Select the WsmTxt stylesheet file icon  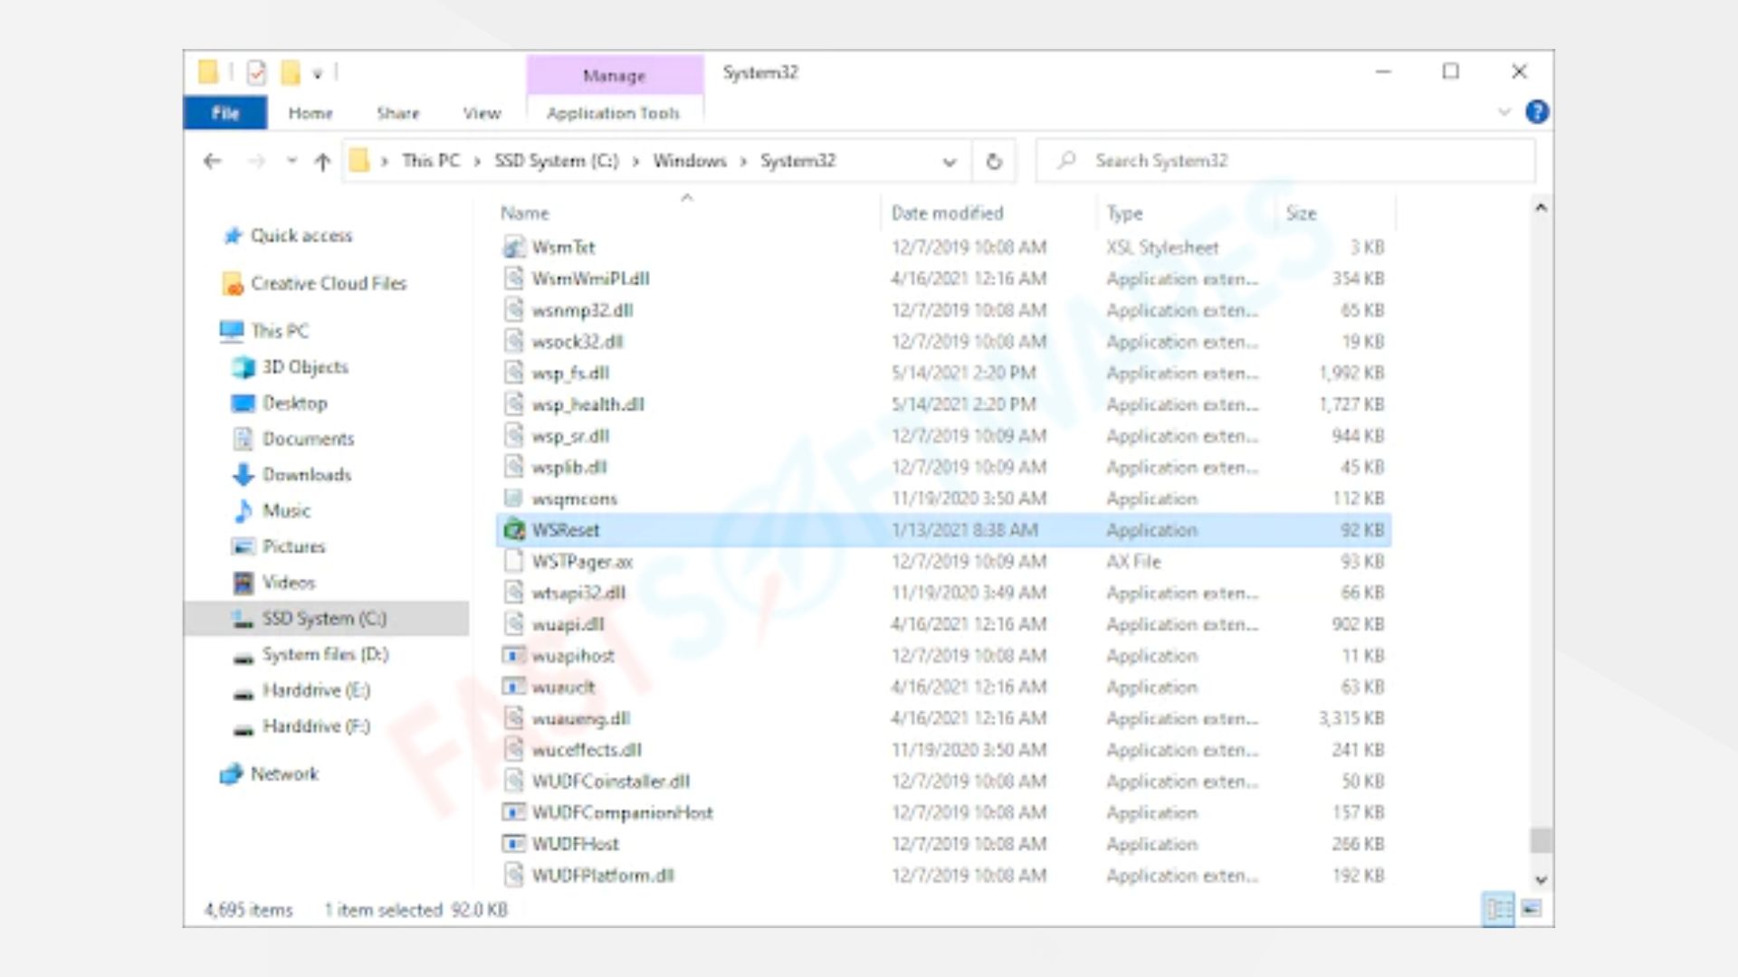[x=514, y=247]
